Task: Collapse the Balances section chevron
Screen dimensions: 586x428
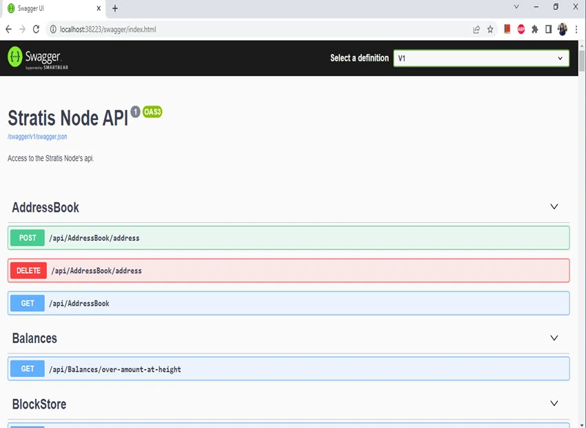Action: 554,338
